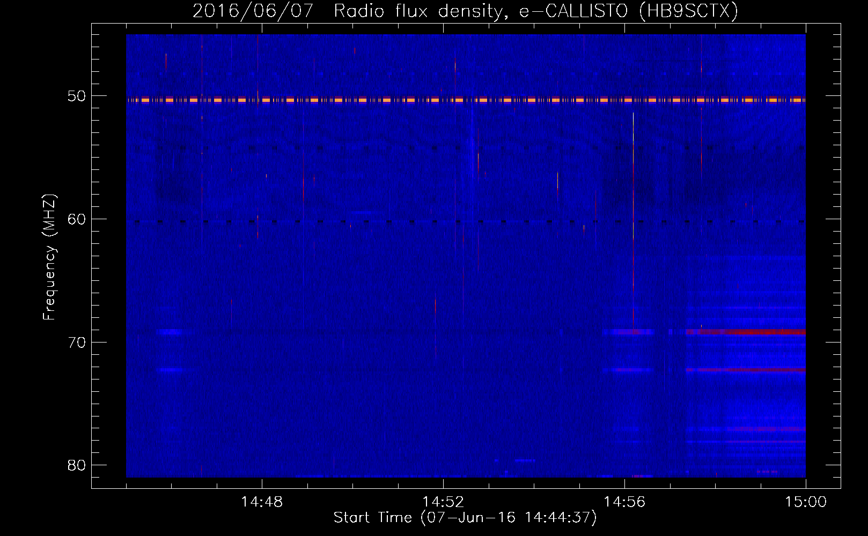Click the 'Start Time (07-Jun-16 14:44:37)' label
Image resolution: width=868 pixels, height=536 pixels.
click(465, 518)
